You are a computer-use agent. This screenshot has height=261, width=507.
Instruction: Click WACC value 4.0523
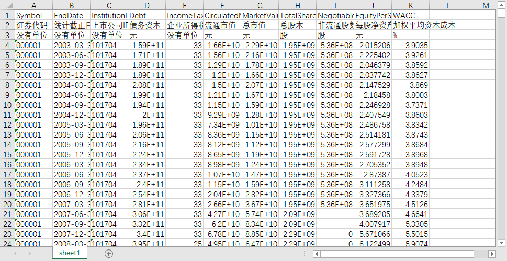pos(411,174)
